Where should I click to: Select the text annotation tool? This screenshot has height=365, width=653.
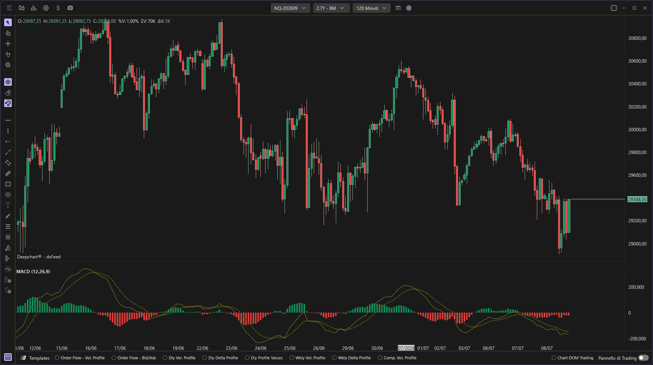point(8,205)
